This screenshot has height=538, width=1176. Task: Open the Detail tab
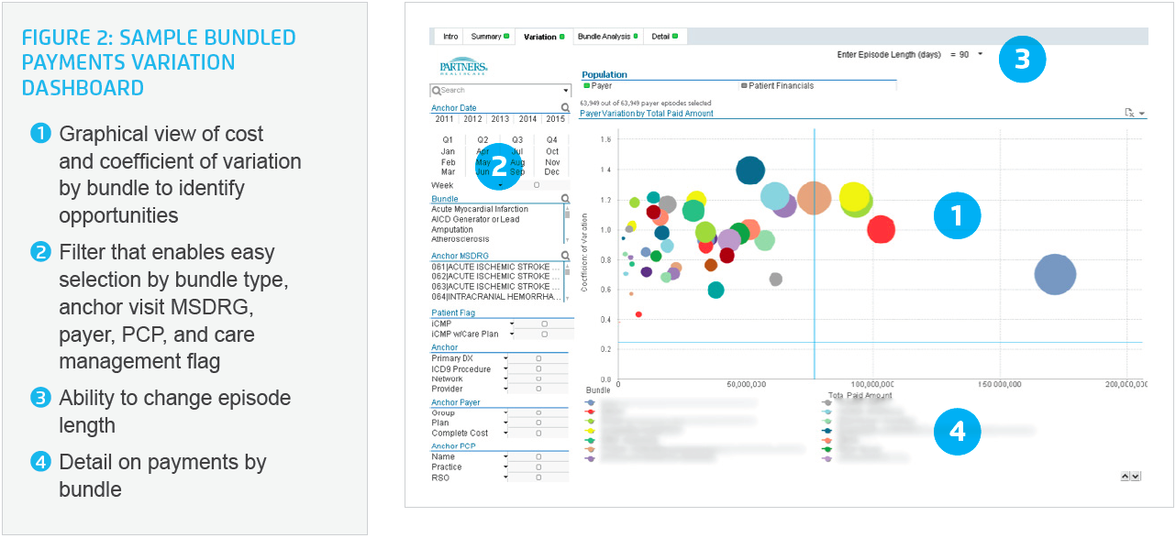(662, 38)
